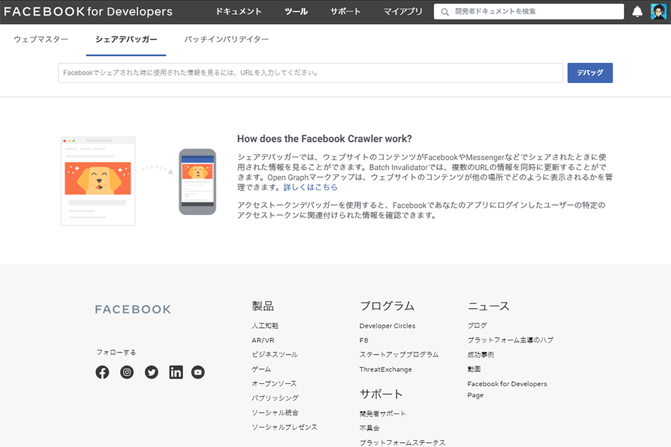
Task: Open the プラットフォーム主導のハブ link
Action: coord(510,340)
